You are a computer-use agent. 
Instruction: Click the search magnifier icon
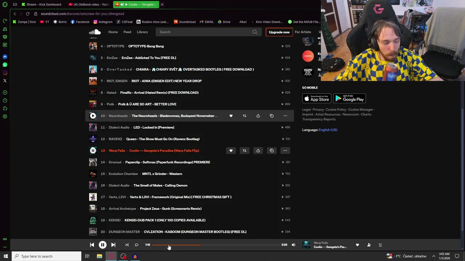[x=255, y=32]
